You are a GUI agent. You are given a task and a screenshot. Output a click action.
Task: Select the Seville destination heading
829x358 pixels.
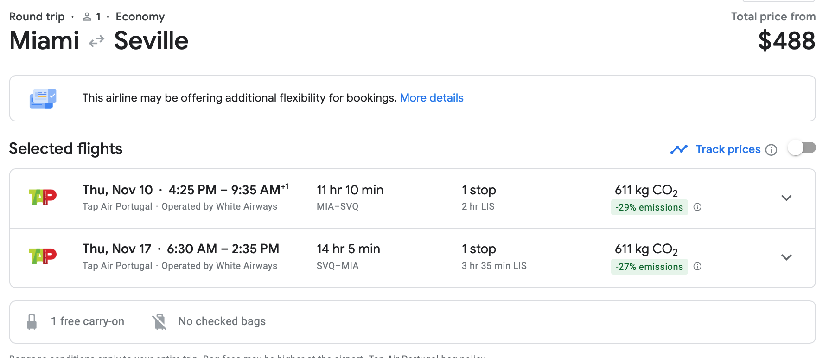151,41
